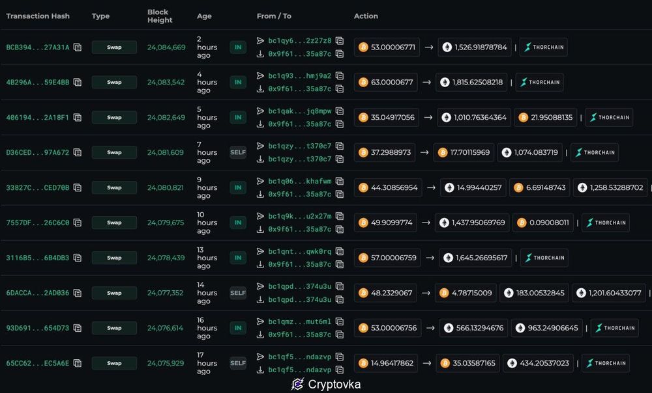Open address 0x9f61...35a87c in 3116B5 row

(x=299, y=264)
